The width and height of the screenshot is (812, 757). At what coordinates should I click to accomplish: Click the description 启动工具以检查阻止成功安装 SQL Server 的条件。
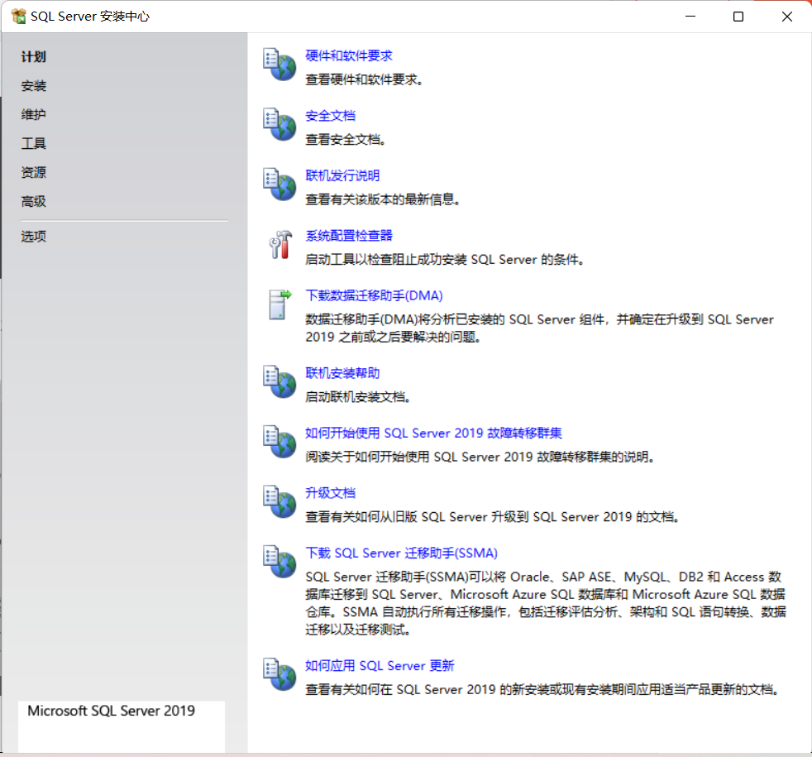coord(445,260)
